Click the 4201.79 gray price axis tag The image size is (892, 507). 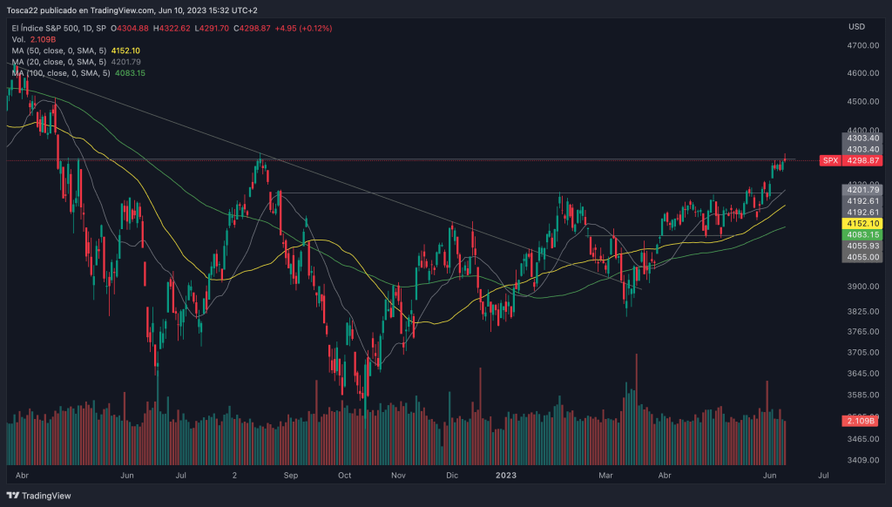(862, 190)
